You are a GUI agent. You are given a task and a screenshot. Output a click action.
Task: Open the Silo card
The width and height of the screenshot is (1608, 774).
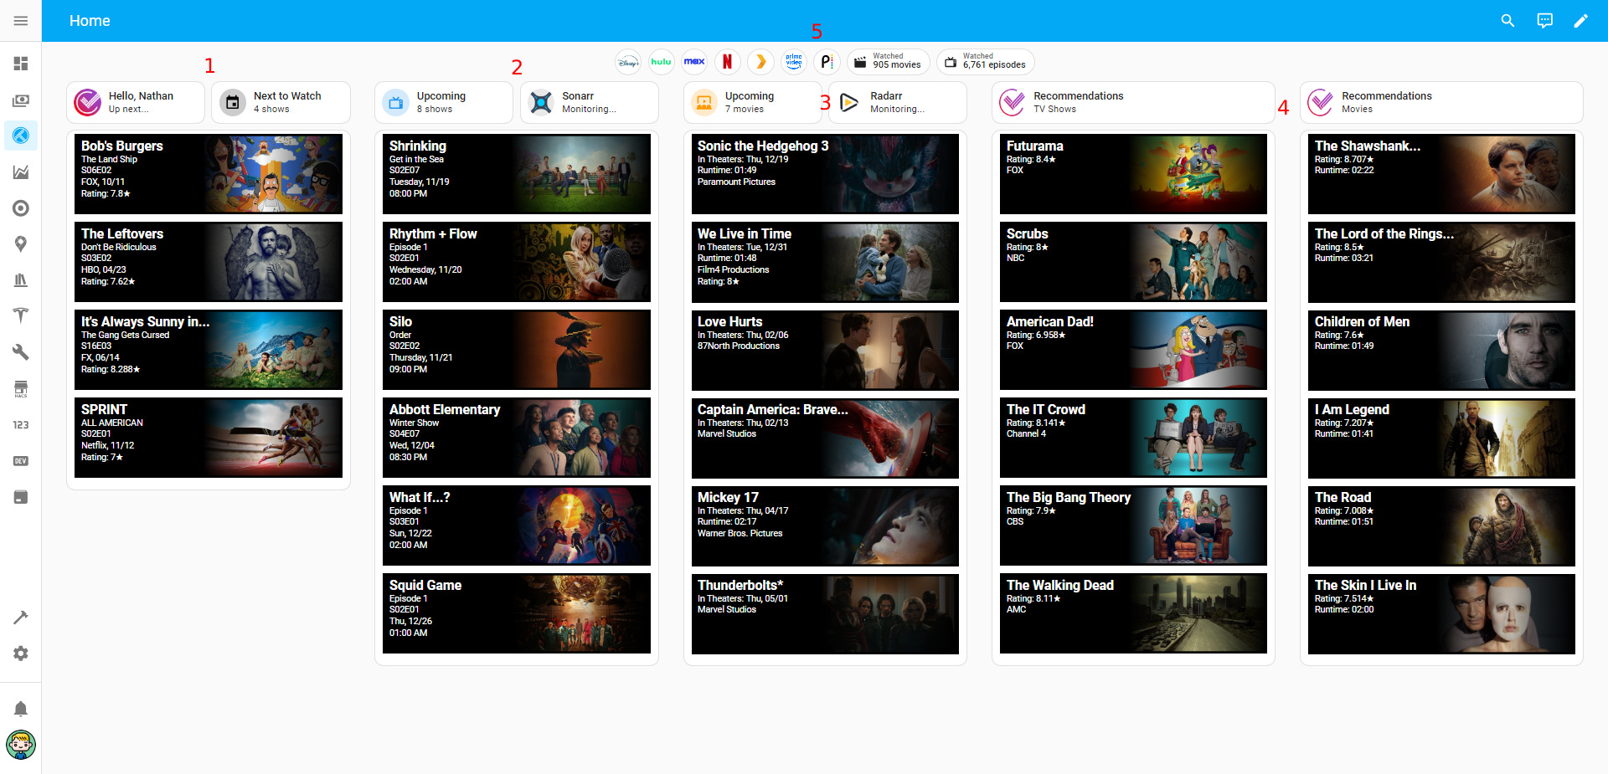click(x=517, y=350)
